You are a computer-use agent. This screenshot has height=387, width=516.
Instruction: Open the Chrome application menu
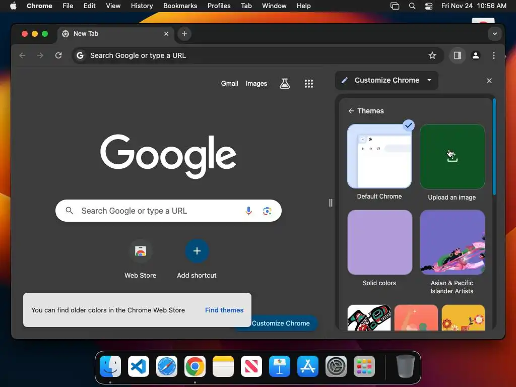point(39,6)
